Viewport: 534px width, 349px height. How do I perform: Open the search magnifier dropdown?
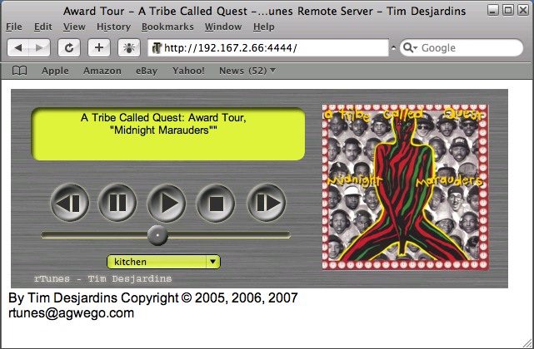(x=410, y=48)
